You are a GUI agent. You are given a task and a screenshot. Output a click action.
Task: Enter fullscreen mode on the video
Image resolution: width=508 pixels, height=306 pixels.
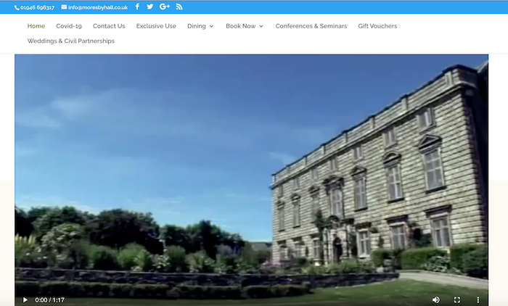pyautogui.click(x=457, y=299)
